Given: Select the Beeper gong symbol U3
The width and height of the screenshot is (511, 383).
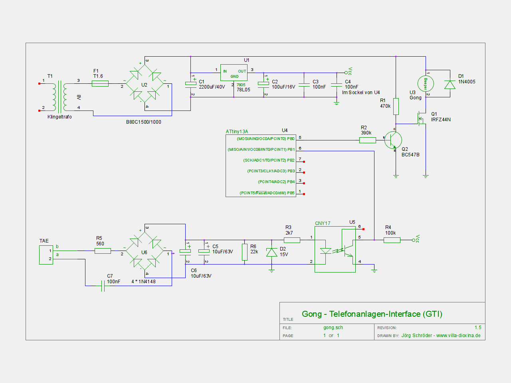Looking at the screenshot, I should coord(426,84).
